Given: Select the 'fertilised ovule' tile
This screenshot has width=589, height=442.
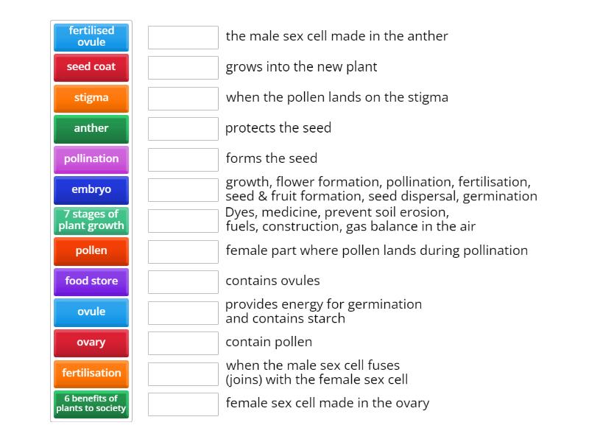Looking at the screenshot, I should pos(91,36).
